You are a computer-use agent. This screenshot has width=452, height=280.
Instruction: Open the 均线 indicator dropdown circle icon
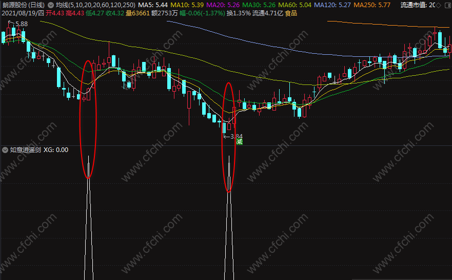coord(51,5)
